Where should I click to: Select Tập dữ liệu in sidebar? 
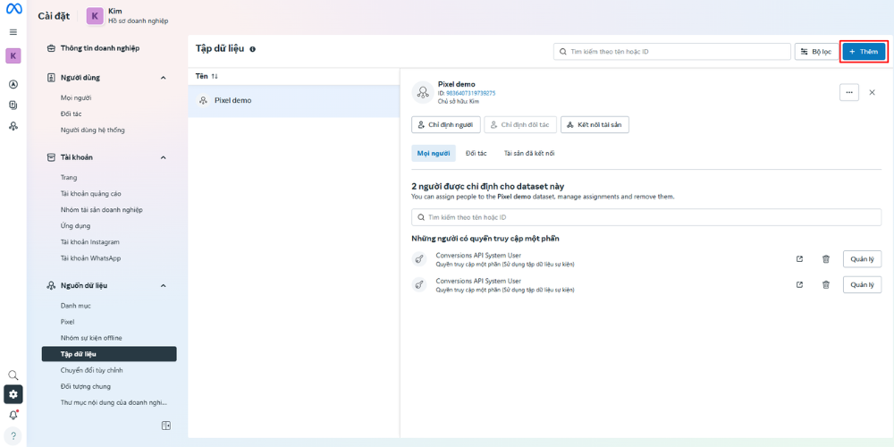[109, 354]
